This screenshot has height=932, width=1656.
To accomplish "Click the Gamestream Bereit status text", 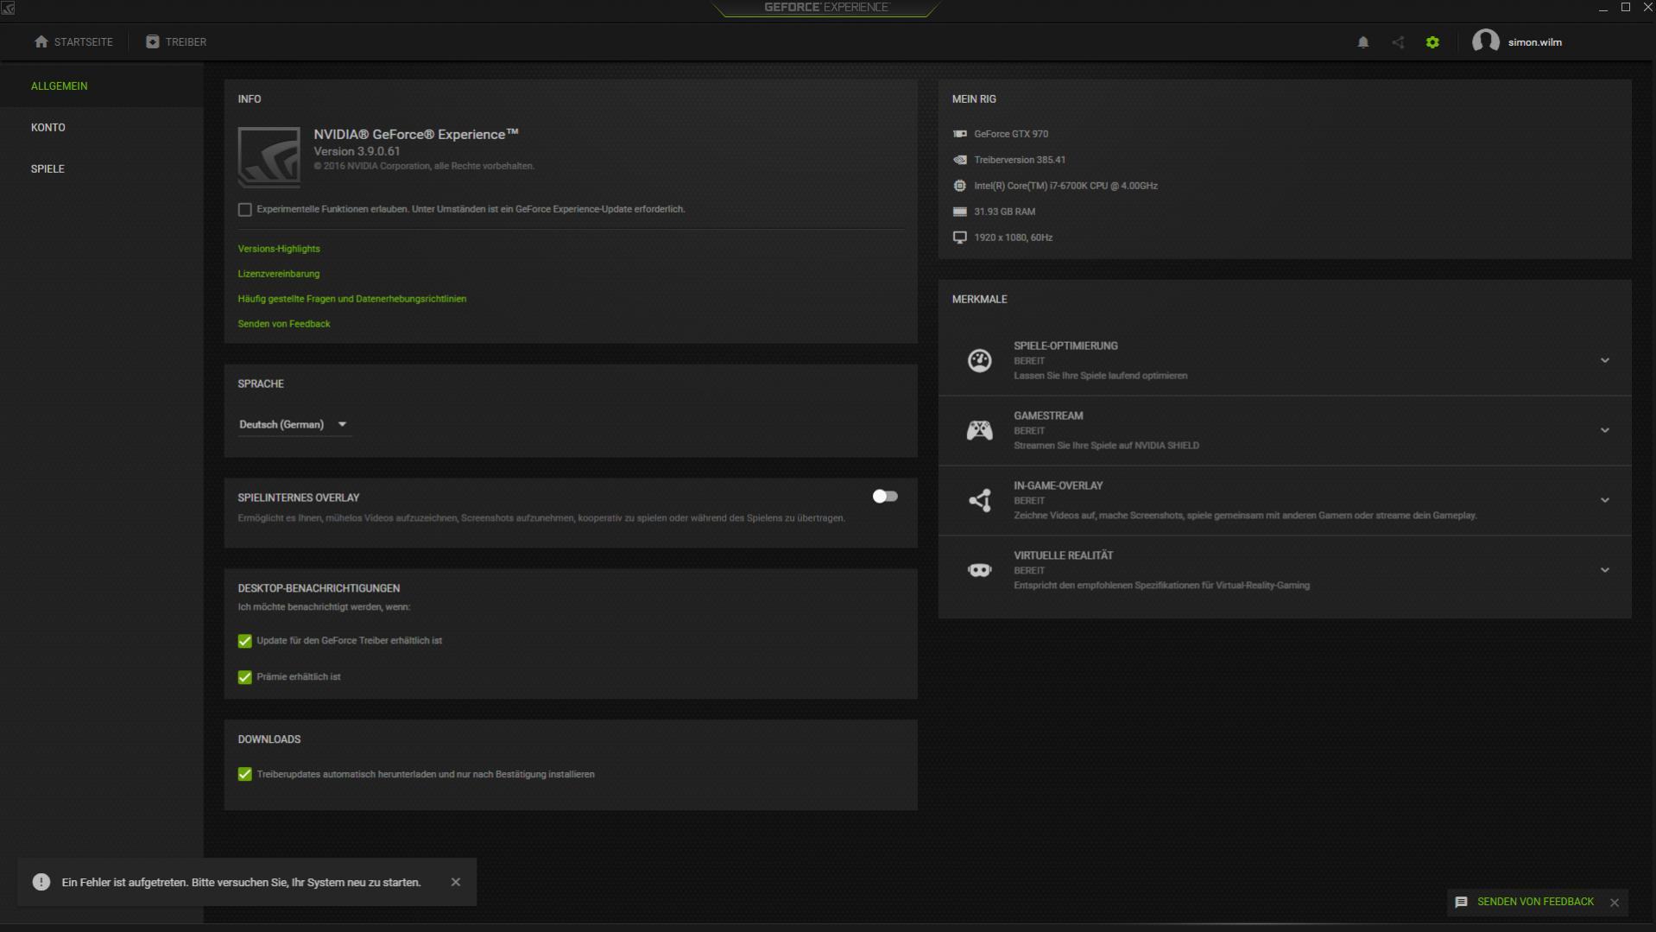I will (x=1029, y=431).
